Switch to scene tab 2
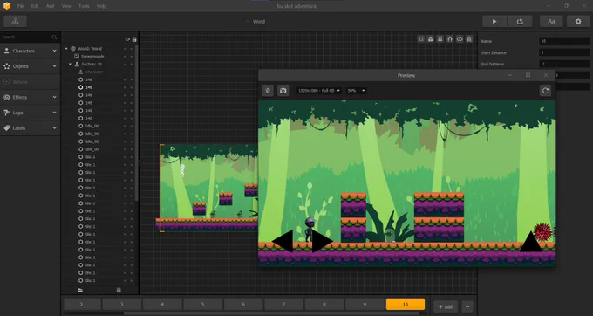 [82, 305]
